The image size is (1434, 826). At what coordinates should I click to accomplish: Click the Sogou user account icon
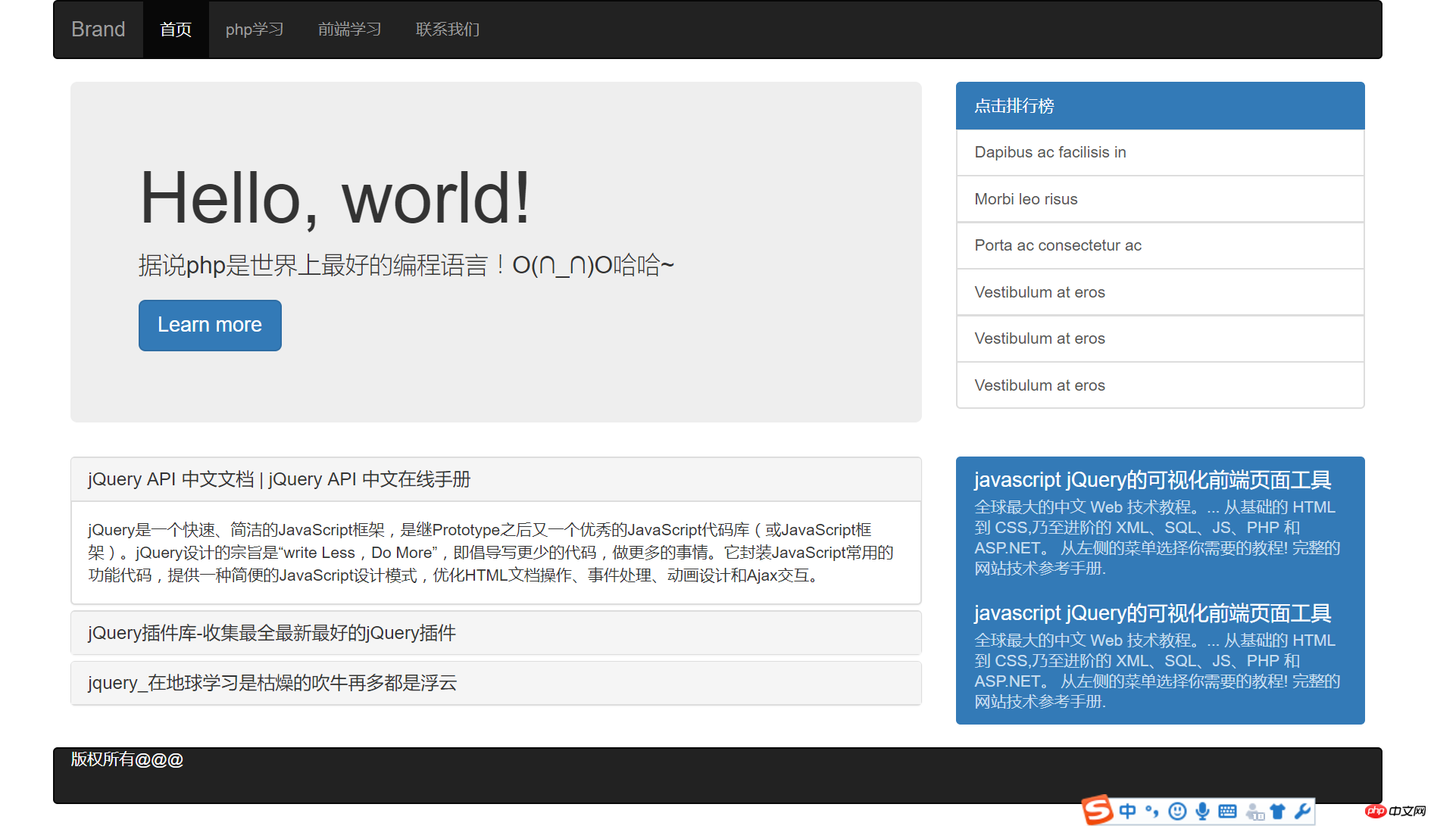[1254, 812]
